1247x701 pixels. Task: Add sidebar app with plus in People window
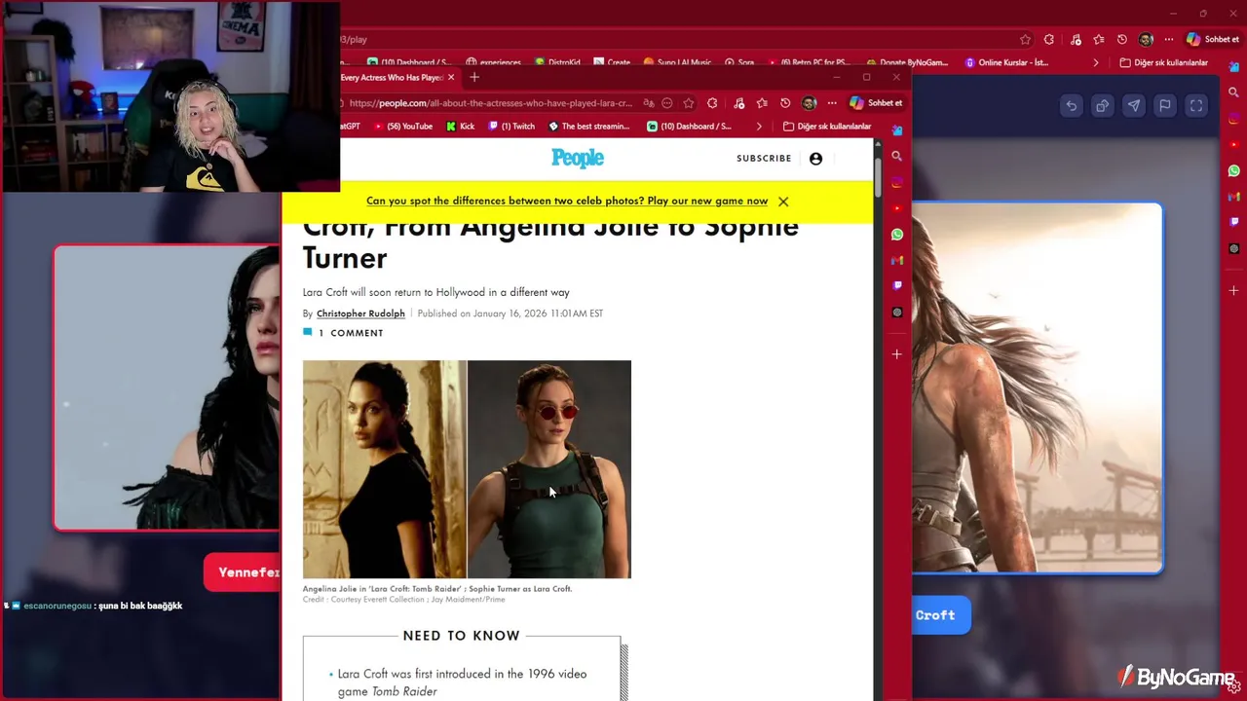(897, 354)
